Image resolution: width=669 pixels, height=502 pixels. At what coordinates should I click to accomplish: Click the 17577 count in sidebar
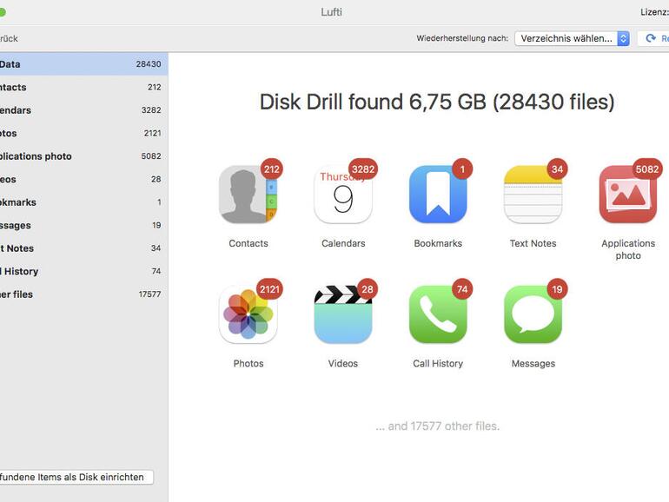click(149, 294)
